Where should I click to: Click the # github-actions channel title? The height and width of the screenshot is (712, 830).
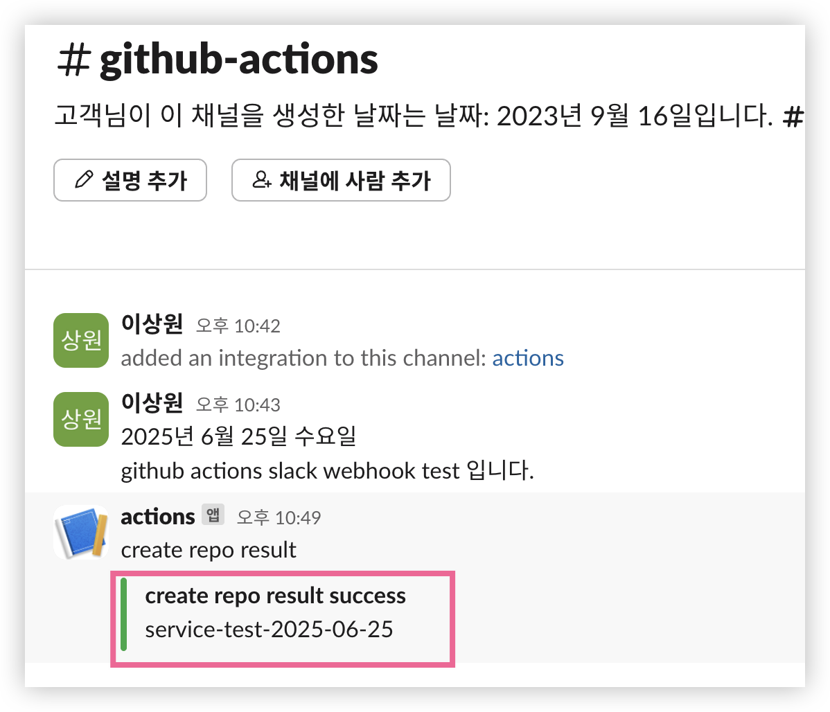(218, 60)
